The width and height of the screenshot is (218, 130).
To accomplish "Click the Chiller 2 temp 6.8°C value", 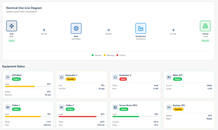I will point(102,122).
